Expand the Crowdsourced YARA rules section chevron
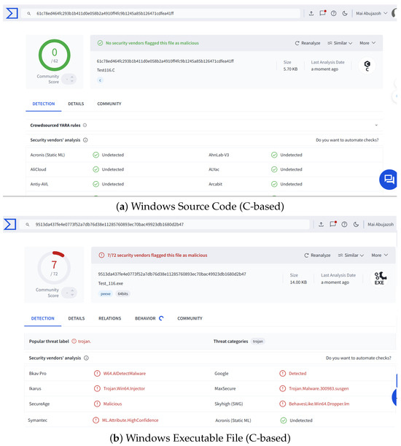 pos(376,125)
